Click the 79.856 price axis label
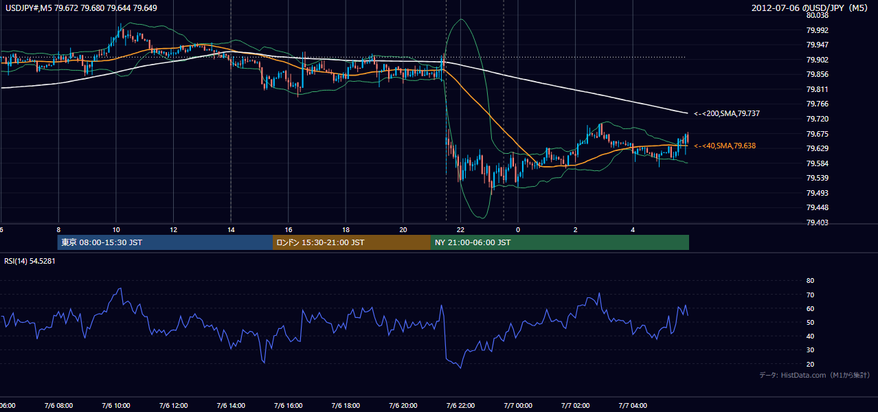Screen dimensions: 878x412 (x=817, y=74)
